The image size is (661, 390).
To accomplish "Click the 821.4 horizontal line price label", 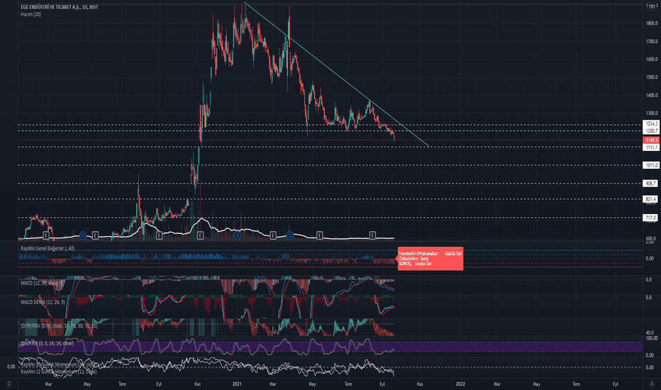I will (x=651, y=199).
